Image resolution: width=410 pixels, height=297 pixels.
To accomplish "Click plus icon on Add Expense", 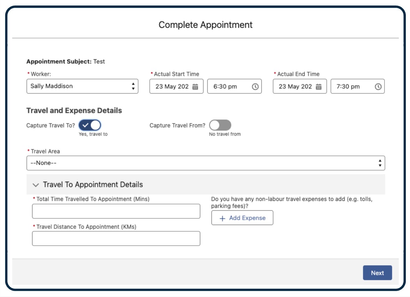I will (x=222, y=218).
